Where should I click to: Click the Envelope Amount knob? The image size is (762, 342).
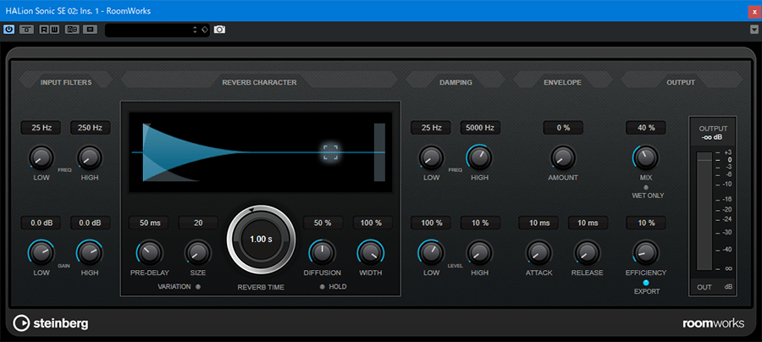[x=563, y=157]
